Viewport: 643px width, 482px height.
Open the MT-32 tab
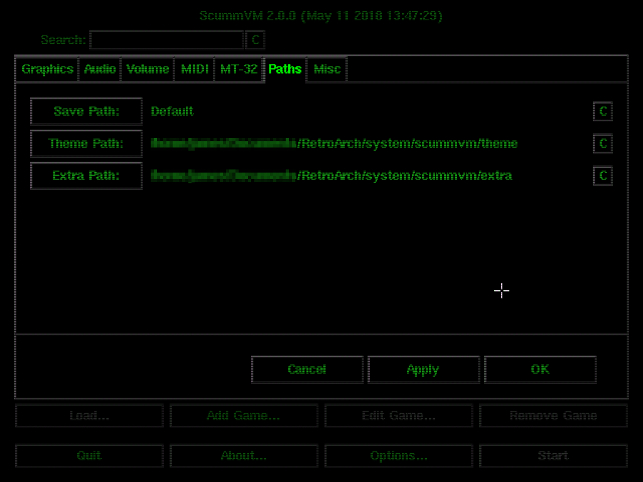239,69
